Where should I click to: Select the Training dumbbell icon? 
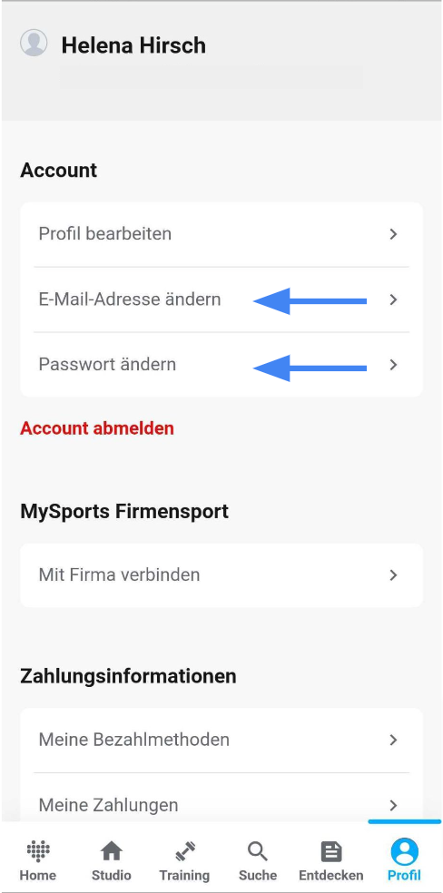184,851
